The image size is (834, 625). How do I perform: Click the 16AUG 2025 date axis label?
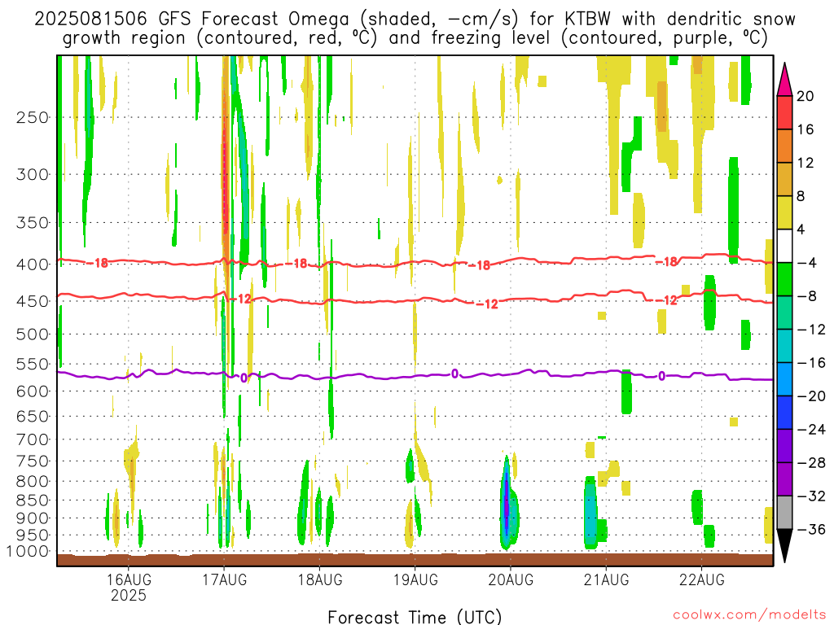(x=128, y=587)
